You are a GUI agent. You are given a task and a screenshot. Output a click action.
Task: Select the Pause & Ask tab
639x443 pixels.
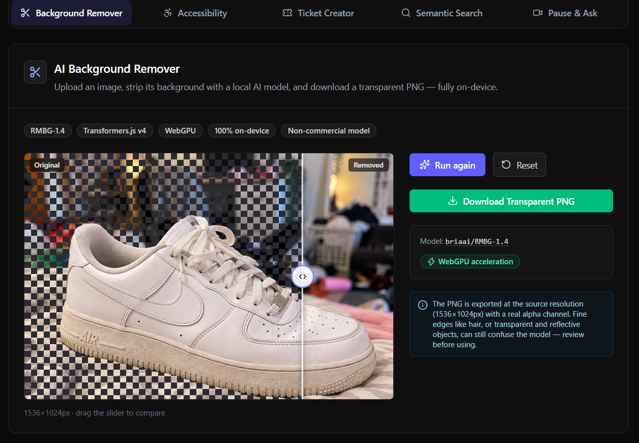pyautogui.click(x=565, y=13)
